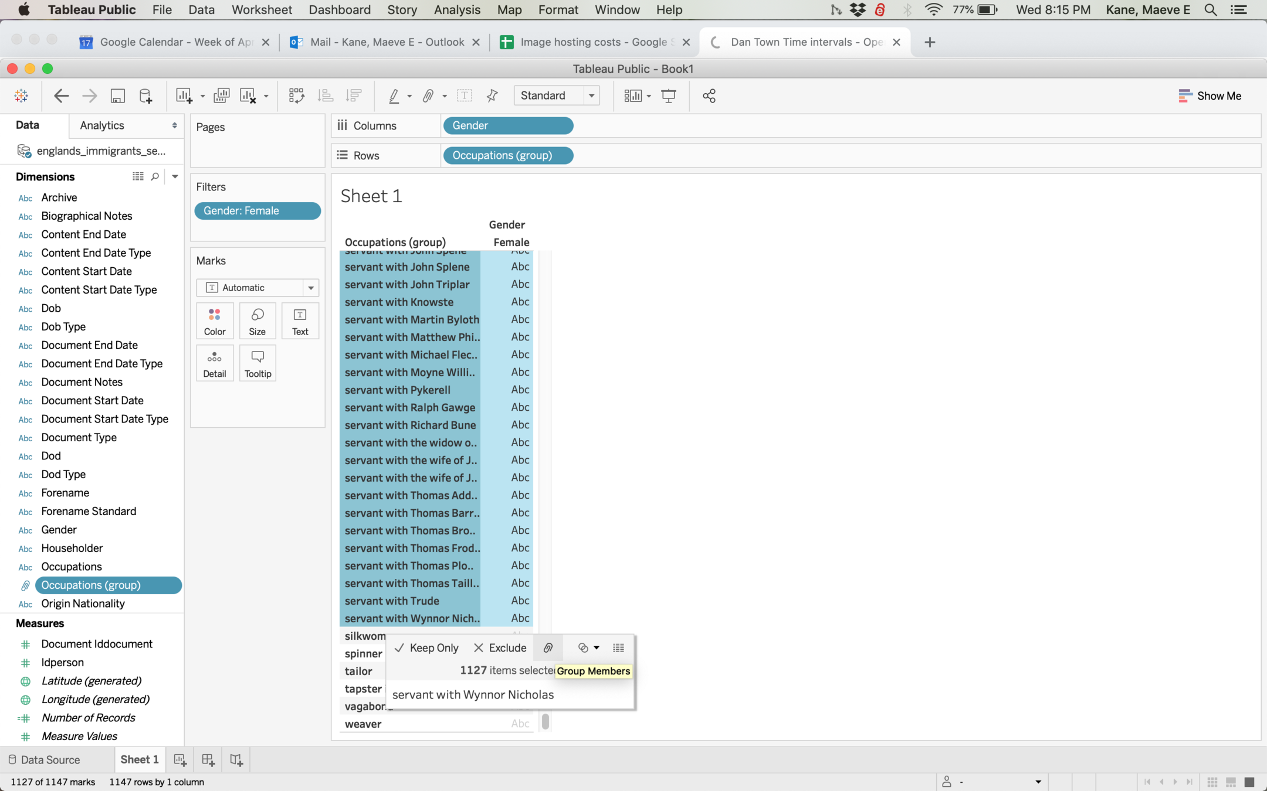The image size is (1267, 791).
Task: Toggle the Show Me panel
Action: [1210, 96]
